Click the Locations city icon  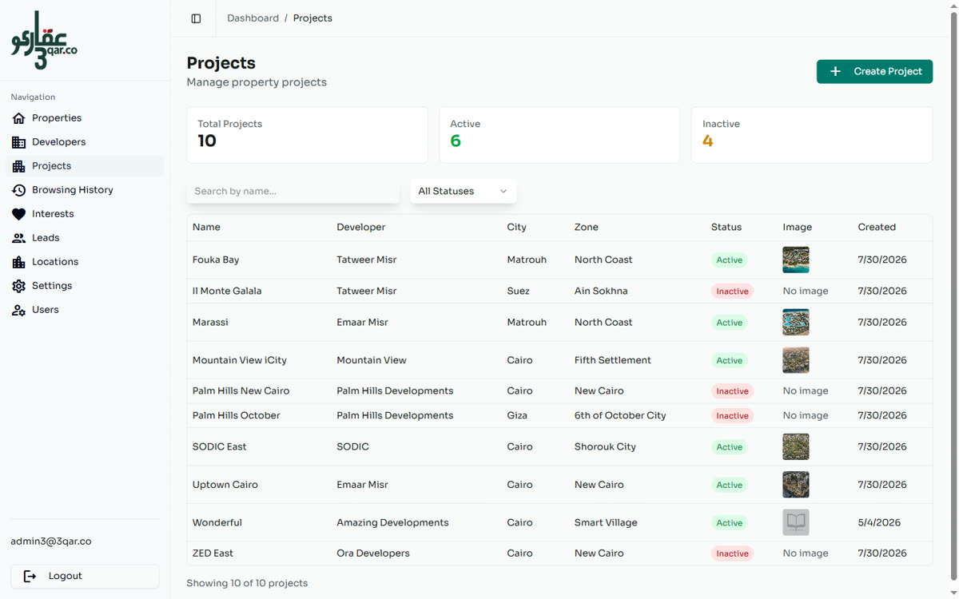click(19, 262)
